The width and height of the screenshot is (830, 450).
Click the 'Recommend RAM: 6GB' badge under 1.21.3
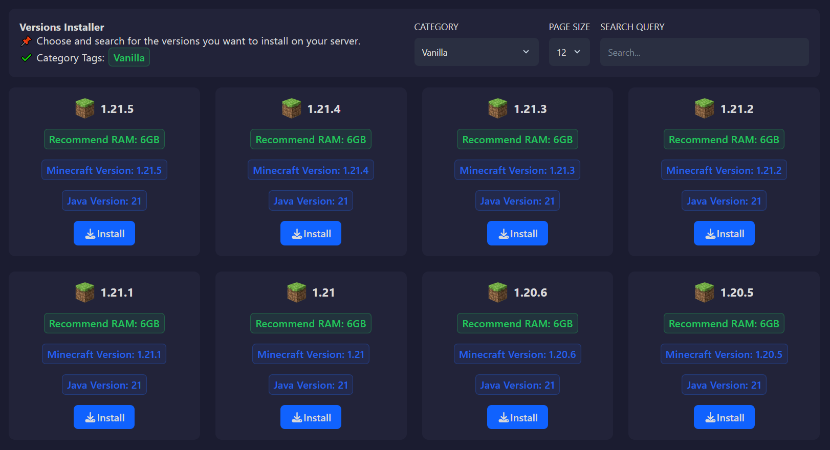tap(517, 139)
